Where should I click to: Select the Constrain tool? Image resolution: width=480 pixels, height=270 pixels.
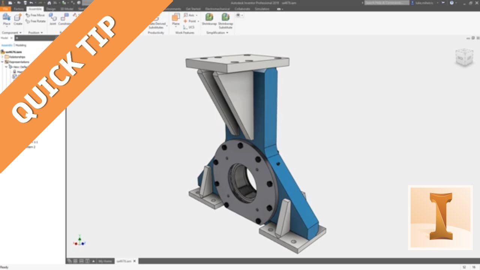point(64,19)
